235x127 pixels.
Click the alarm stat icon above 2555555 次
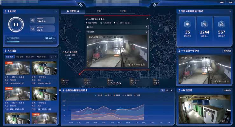pos(109,80)
